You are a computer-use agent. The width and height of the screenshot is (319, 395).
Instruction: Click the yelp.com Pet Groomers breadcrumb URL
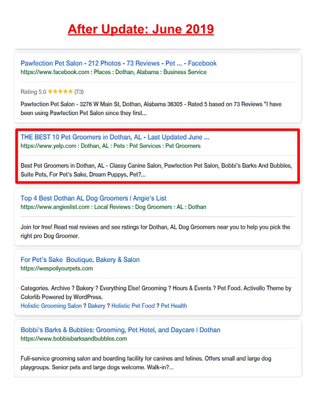(x=111, y=146)
